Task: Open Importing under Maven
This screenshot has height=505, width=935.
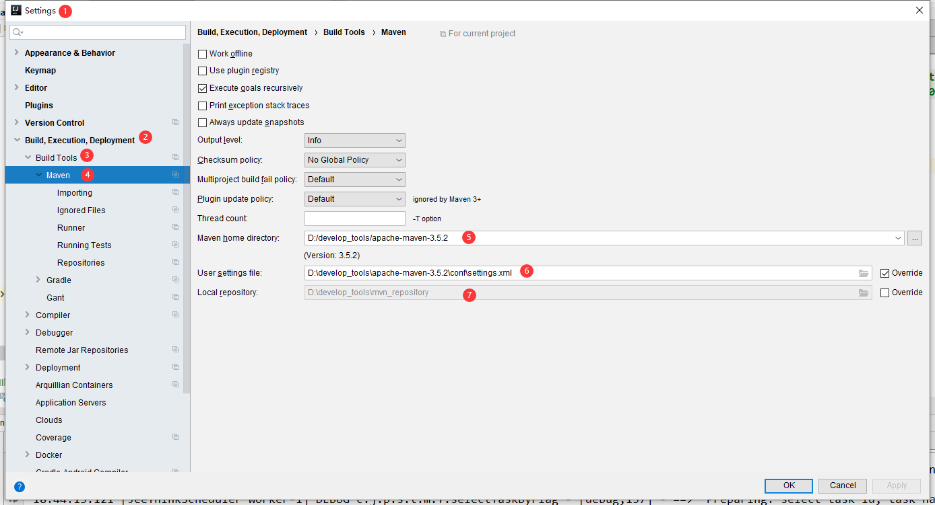Action: (x=75, y=193)
